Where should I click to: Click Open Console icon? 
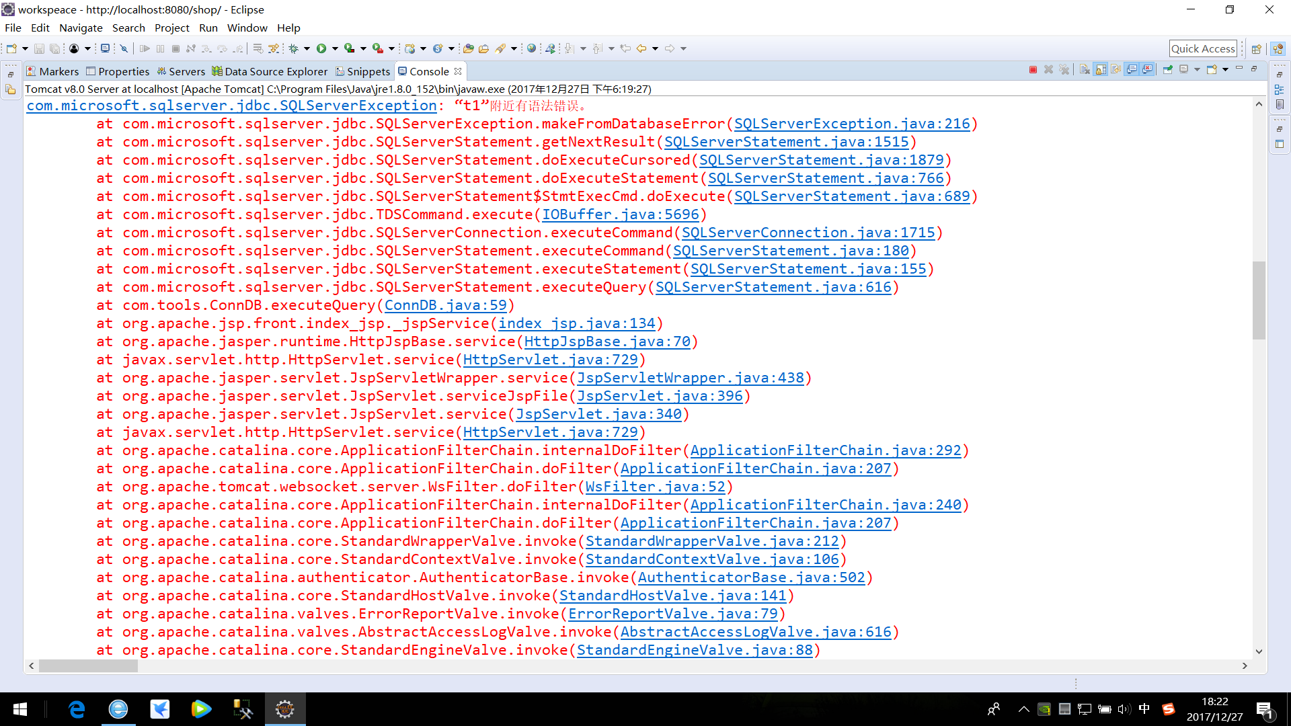coord(1212,70)
